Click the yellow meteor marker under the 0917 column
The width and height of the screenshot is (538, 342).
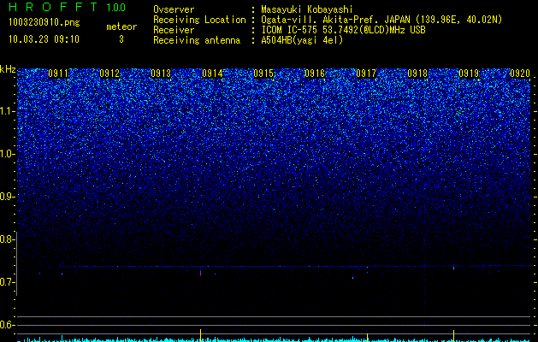tap(368, 337)
